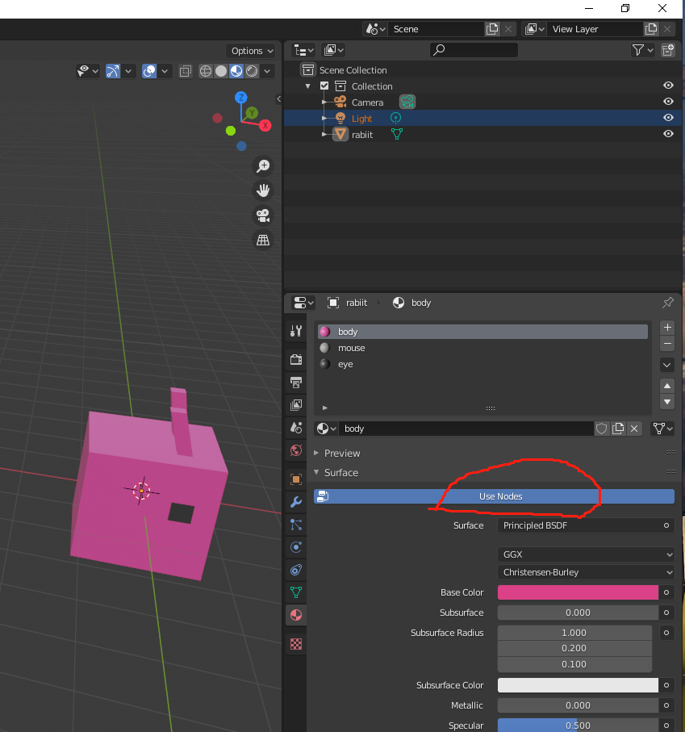The height and width of the screenshot is (732, 685).
Task: Click the zoom magnifier icon in viewport
Action: click(262, 166)
